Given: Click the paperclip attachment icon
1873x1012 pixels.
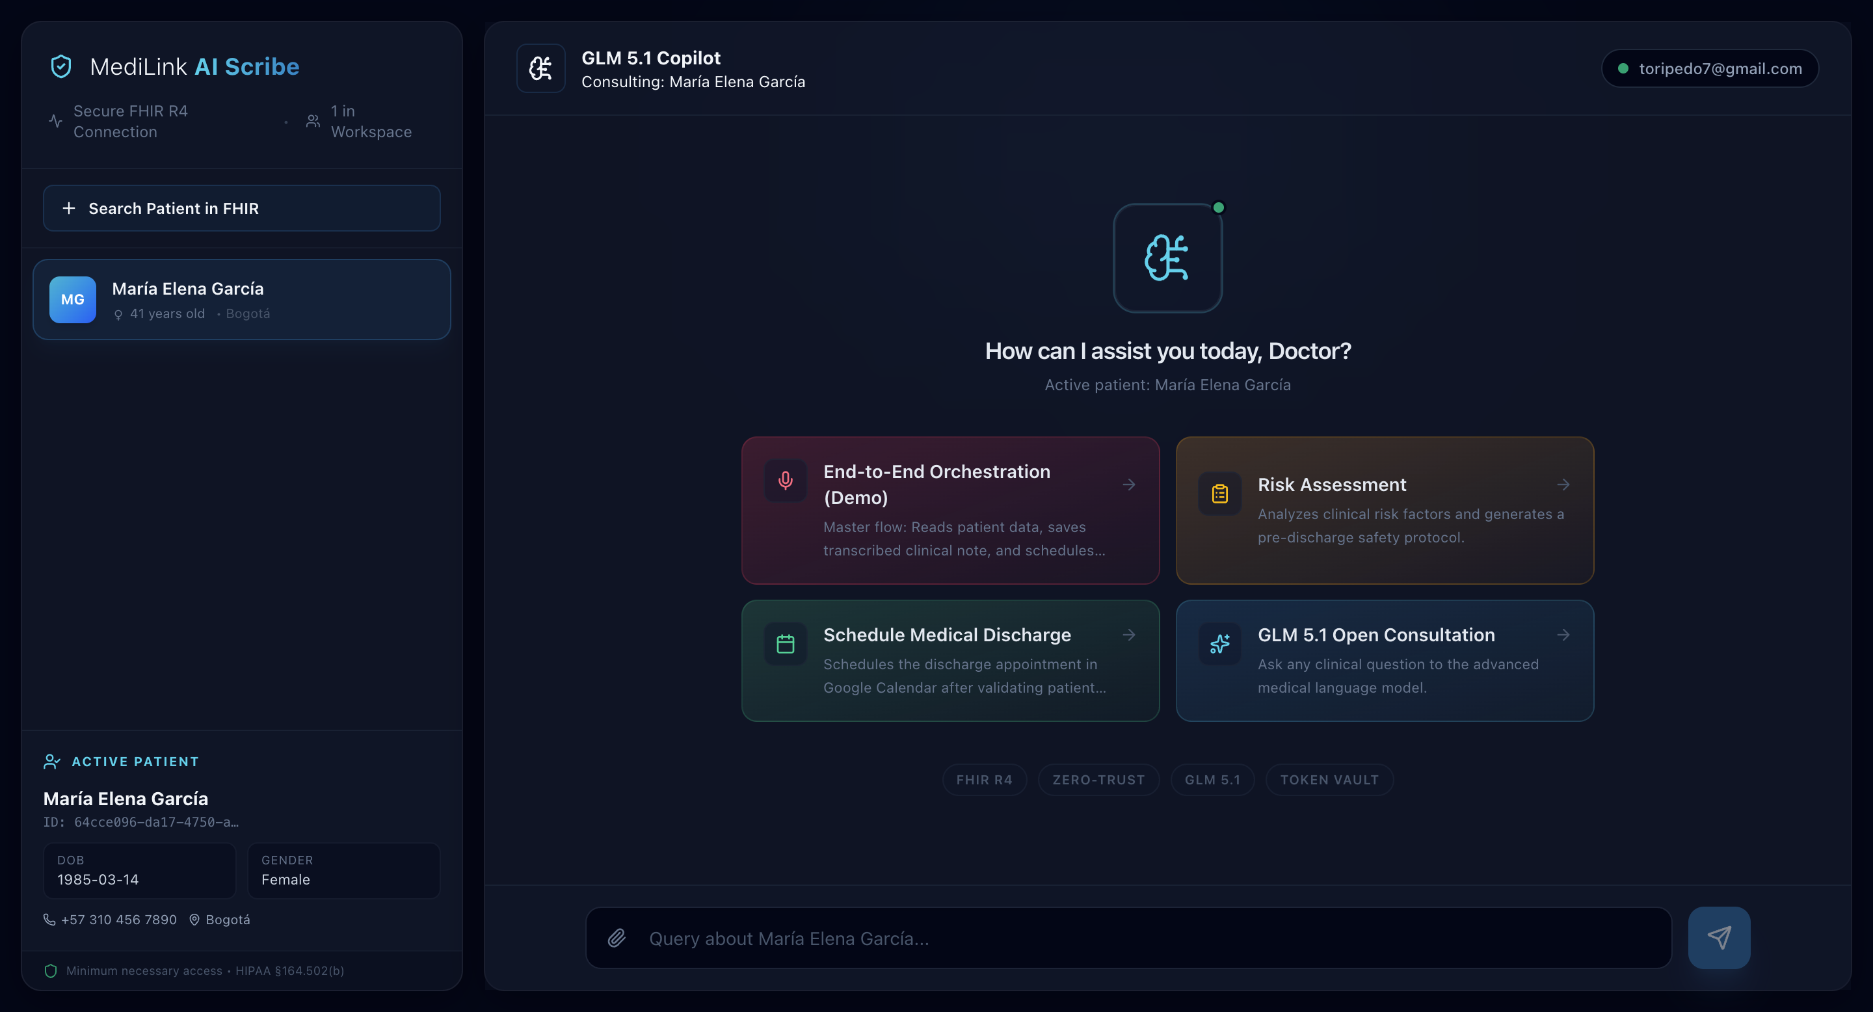Looking at the screenshot, I should [x=617, y=938].
